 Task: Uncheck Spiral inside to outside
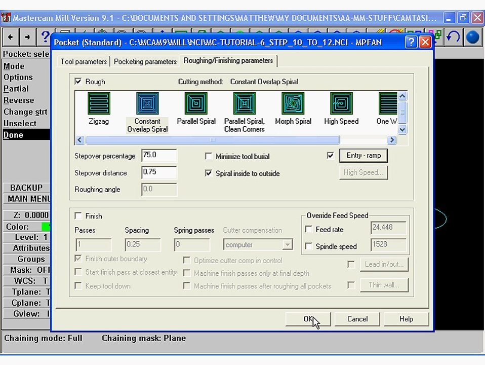[209, 173]
